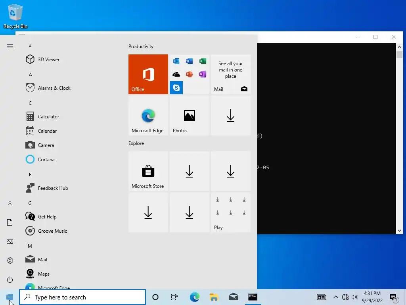Open the clock showing 4:31 PM

tap(372, 297)
